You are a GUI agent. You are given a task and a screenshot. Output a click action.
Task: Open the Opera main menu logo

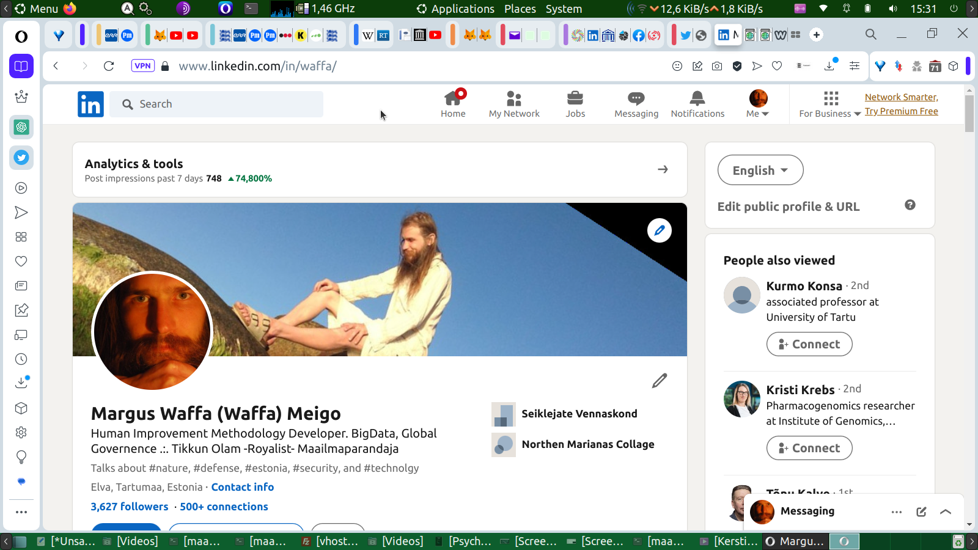click(x=21, y=37)
